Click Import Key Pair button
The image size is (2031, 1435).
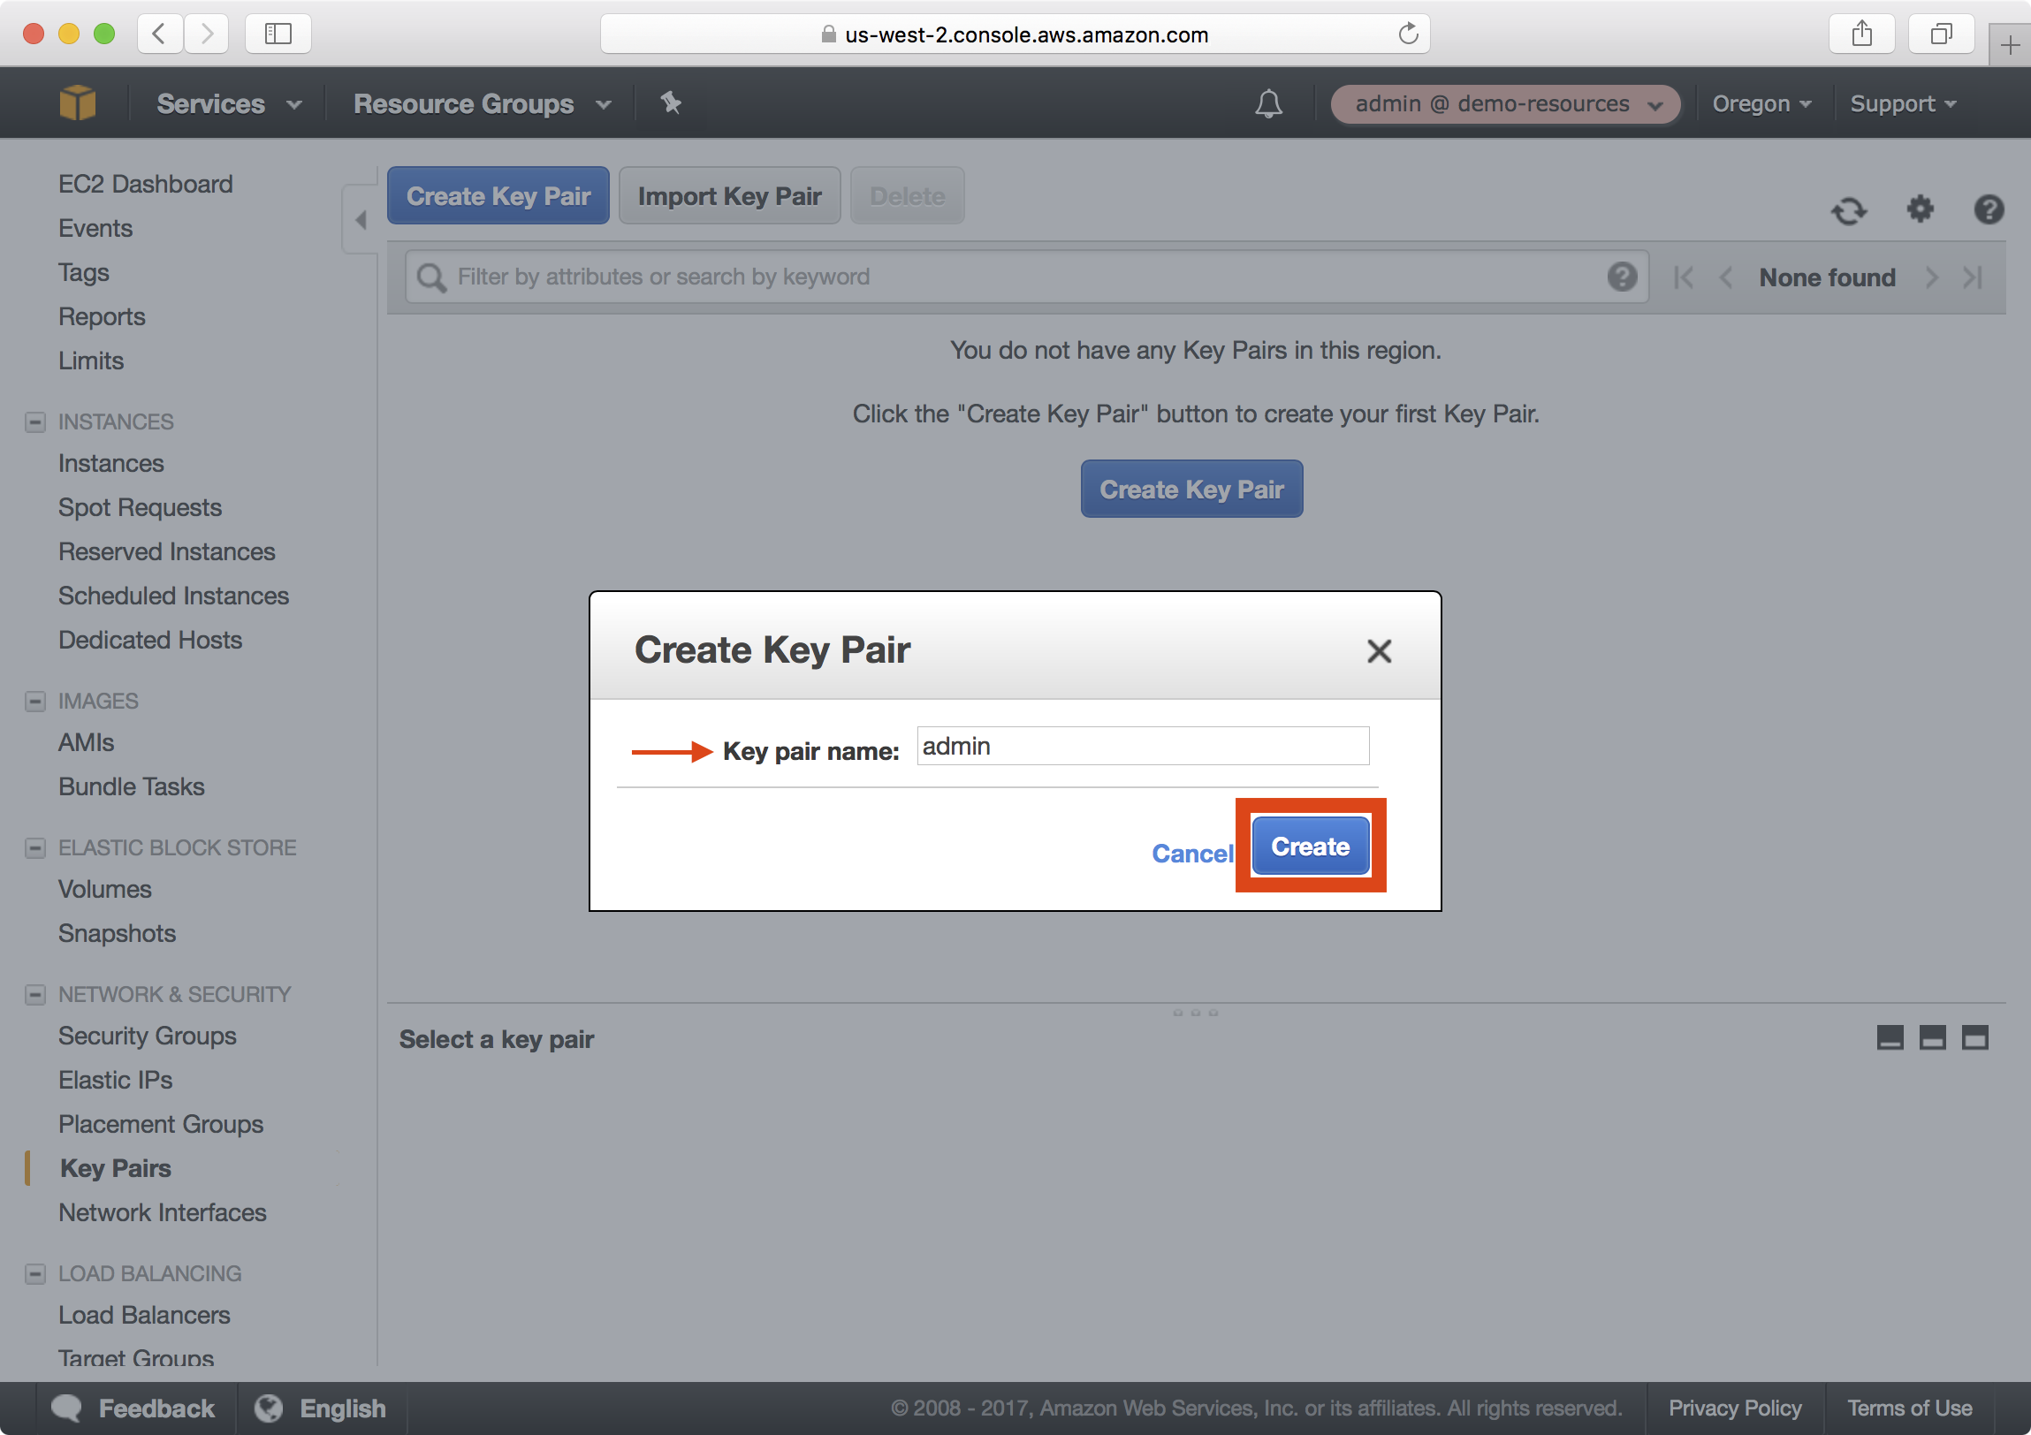[x=730, y=195]
